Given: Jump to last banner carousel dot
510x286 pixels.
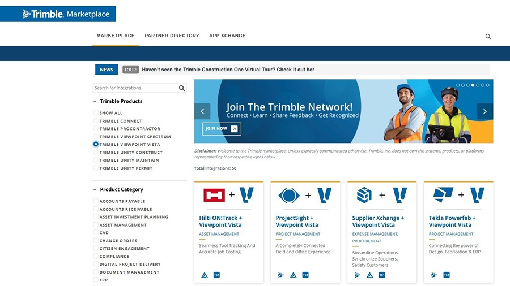Looking at the screenshot, I should tap(487, 85).
